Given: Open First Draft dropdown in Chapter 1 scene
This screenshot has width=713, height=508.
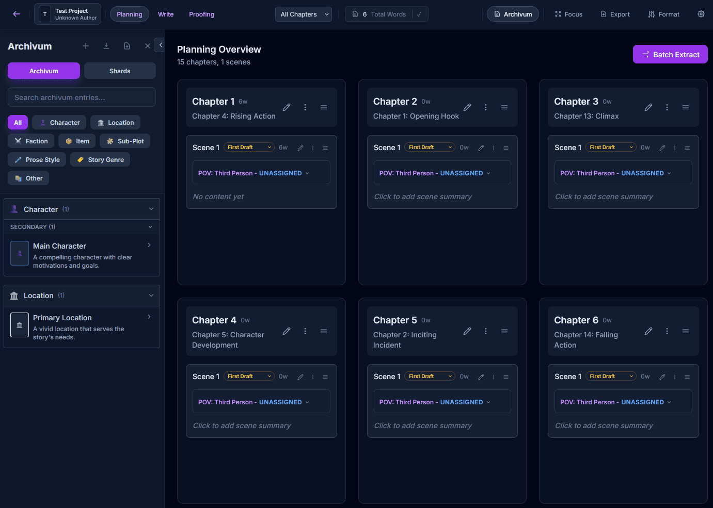Looking at the screenshot, I should pos(249,147).
